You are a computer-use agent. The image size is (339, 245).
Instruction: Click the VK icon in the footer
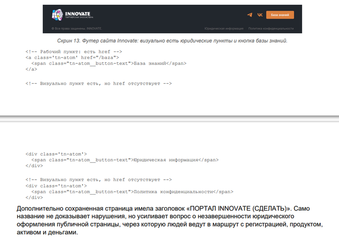(260, 15)
